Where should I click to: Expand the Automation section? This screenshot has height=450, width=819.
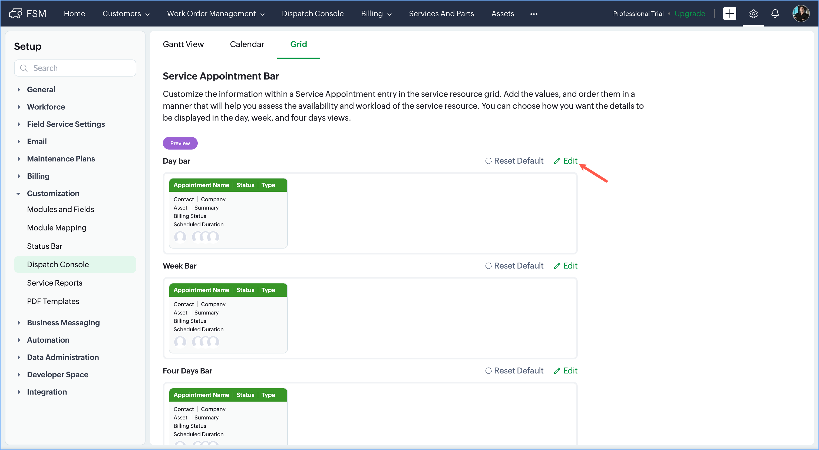point(19,340)
